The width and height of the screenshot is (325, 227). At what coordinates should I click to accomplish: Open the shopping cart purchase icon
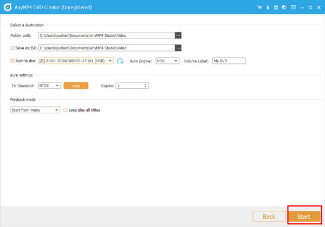tap(259, 7)
